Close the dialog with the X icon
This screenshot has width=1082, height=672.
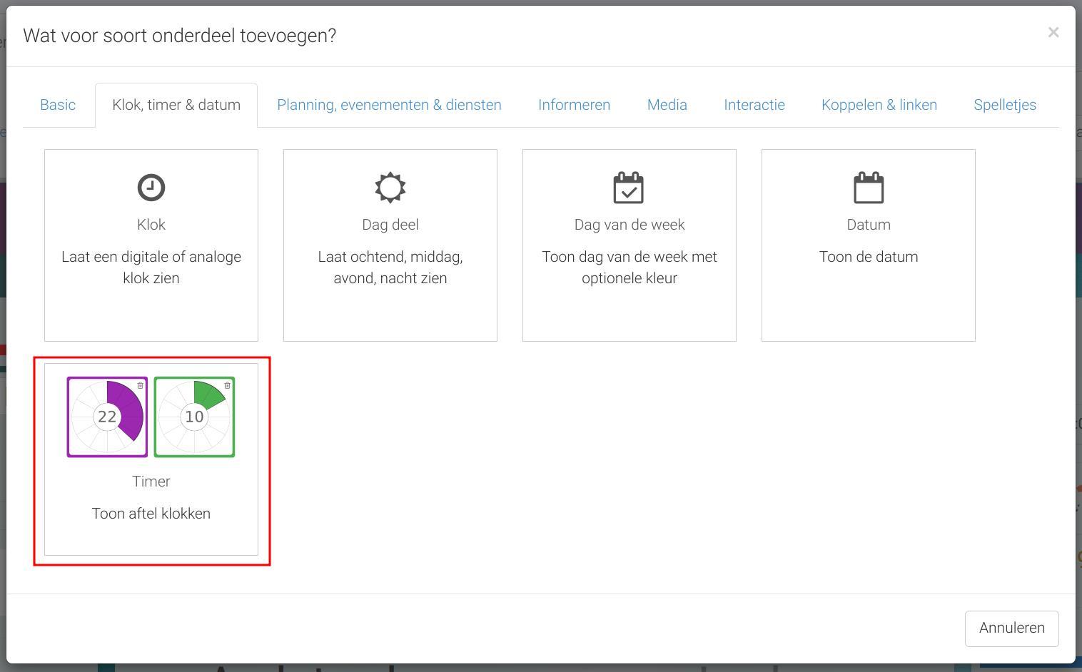(1053, 32)
